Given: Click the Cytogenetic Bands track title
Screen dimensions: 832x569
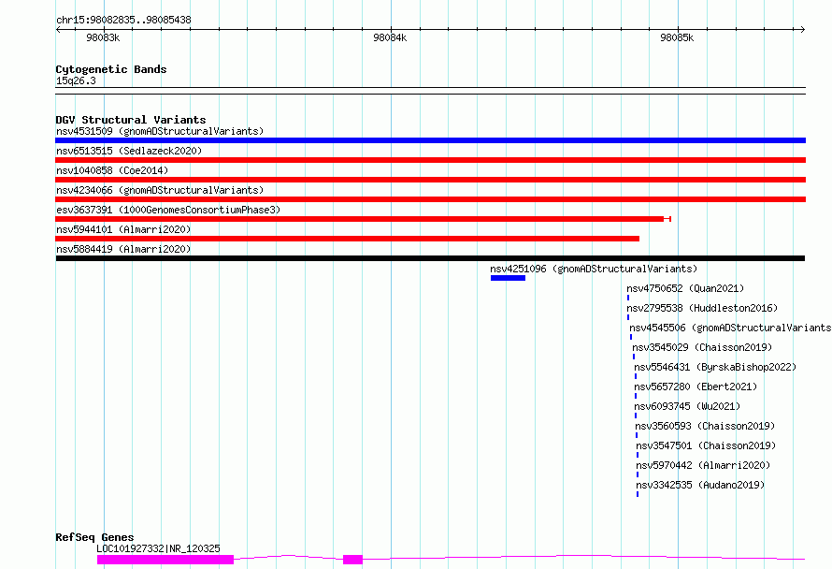Looking at the screenshot, I should point(111,69).
